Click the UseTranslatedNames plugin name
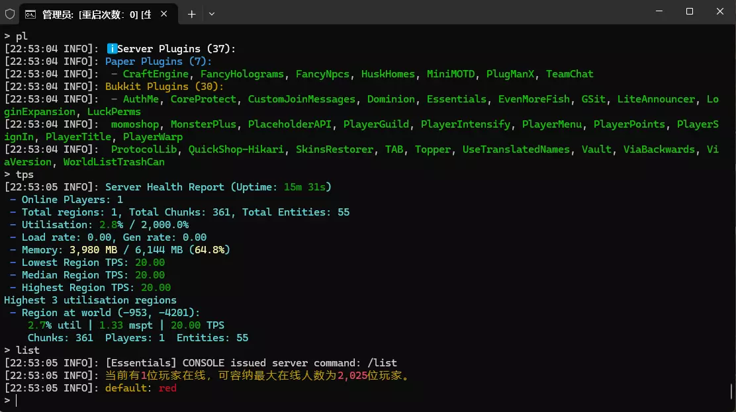 pyautogui.click(x=516, y=149)
